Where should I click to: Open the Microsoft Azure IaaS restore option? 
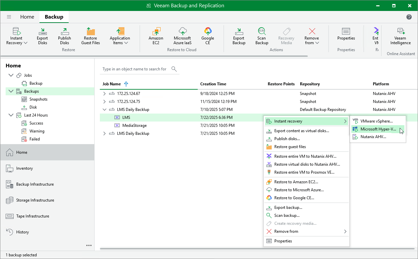point(182,35)
